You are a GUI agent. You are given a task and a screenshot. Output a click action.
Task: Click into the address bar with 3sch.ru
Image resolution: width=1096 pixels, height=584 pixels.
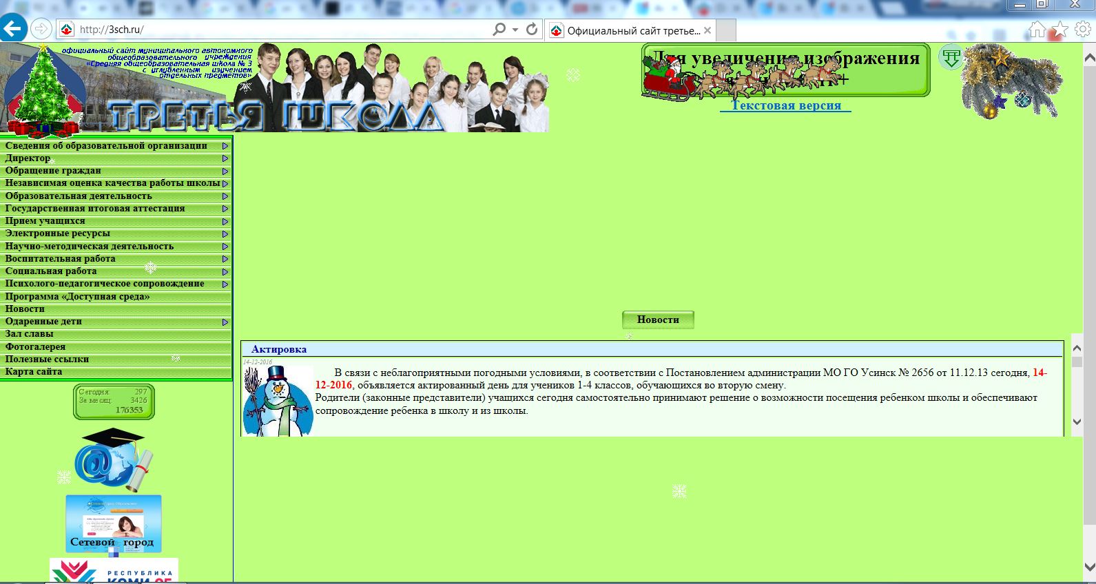(x=276, y=29)
